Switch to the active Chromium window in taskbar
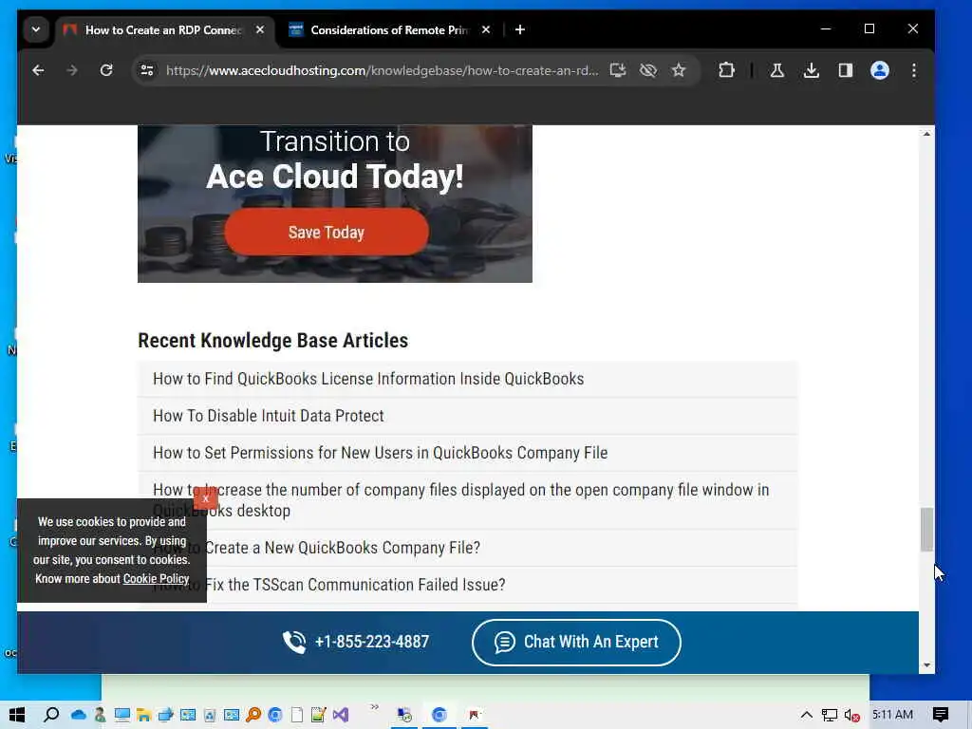Image resolution: width=972 pixels, height=729 pixels. point(439,716)
